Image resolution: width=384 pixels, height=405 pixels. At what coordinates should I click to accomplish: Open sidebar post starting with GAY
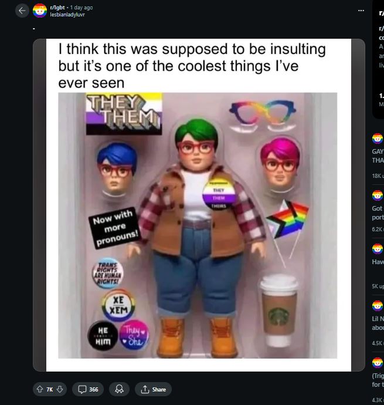(x=378, y=156)
